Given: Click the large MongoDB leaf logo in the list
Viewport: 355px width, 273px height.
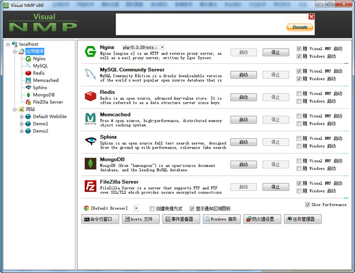Looking at the screenshot, I should click(90, 164).
